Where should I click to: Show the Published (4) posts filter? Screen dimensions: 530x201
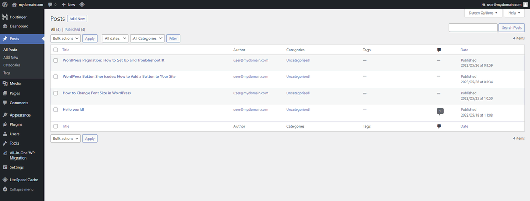[x=75, y=30]
